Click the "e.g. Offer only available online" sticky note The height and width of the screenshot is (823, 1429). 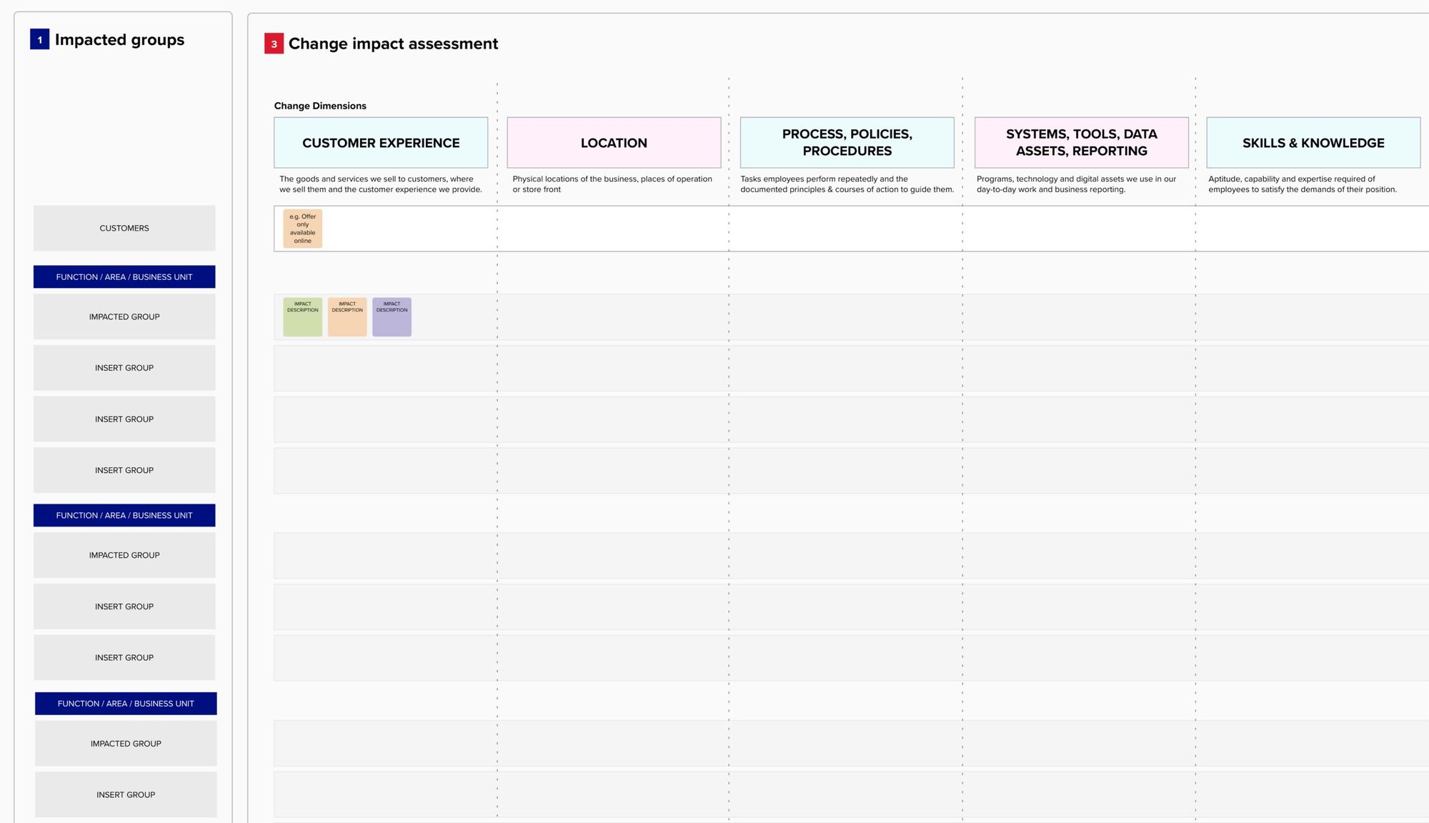click(303, 228)
